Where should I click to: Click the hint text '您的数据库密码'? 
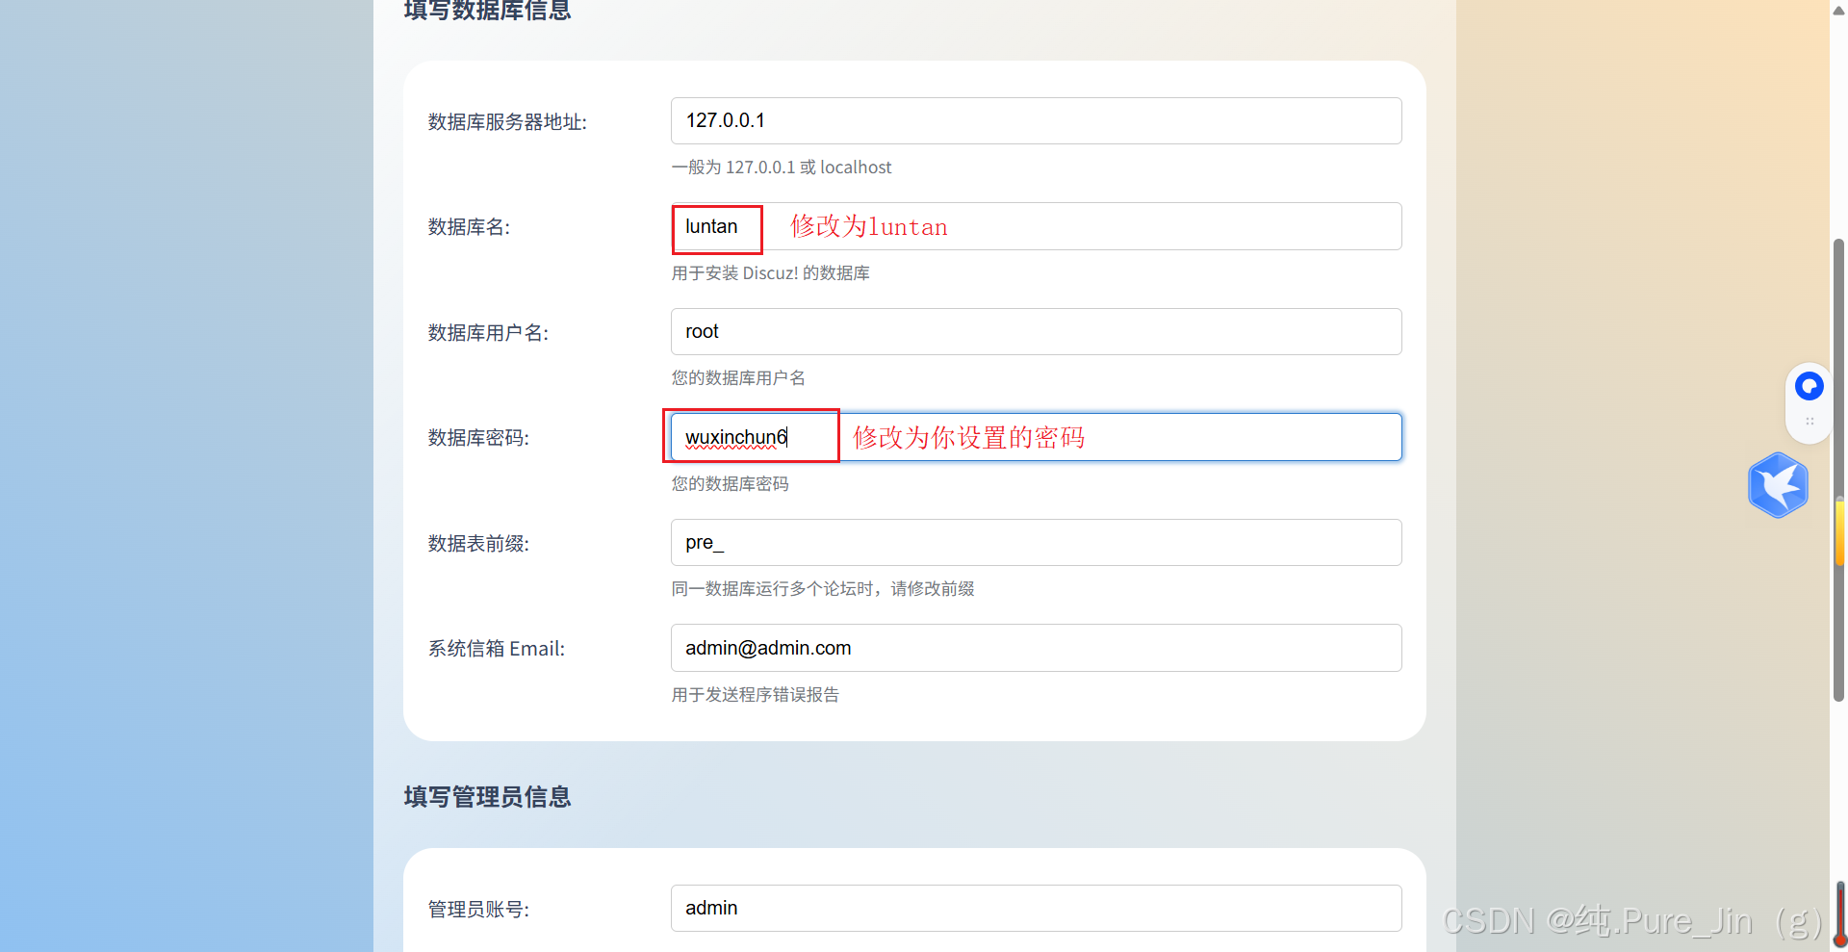(731, 484)
